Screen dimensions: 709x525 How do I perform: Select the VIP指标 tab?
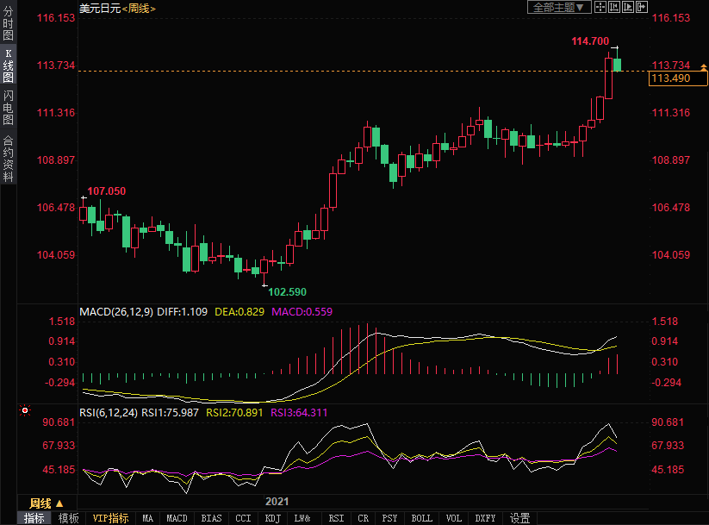coord(110,518)
